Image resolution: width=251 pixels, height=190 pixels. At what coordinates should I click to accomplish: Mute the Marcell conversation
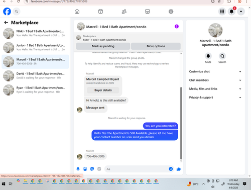(x=208, y=56)
